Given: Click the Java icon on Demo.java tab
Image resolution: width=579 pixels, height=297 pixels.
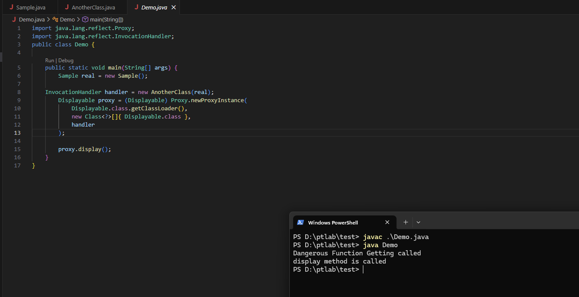Looking at the screenshot, I should click(136, 8).
